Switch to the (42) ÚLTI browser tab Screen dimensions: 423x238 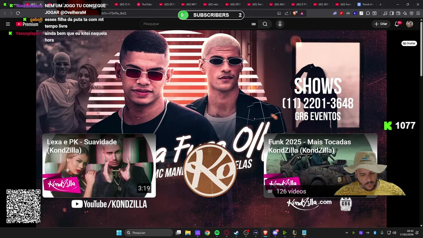pyautogui.click(x=167, y=4)
